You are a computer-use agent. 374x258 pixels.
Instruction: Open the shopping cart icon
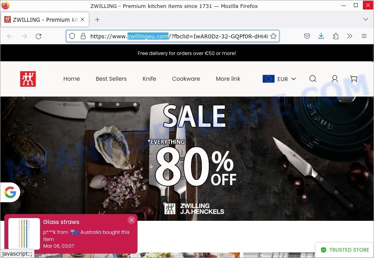click(x=353, y=79)
